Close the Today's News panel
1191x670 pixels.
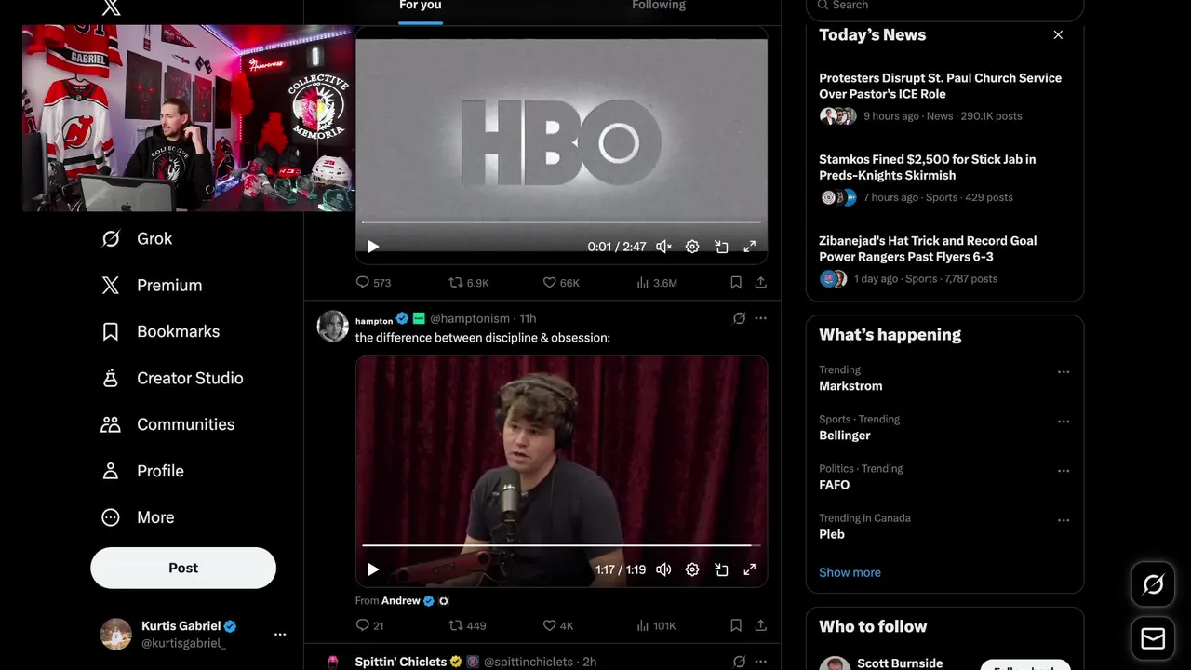pos(1058,34)
